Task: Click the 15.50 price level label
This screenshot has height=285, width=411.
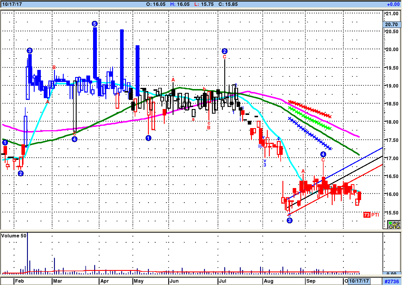Action: pyautogui.click(x=392, y=213)
